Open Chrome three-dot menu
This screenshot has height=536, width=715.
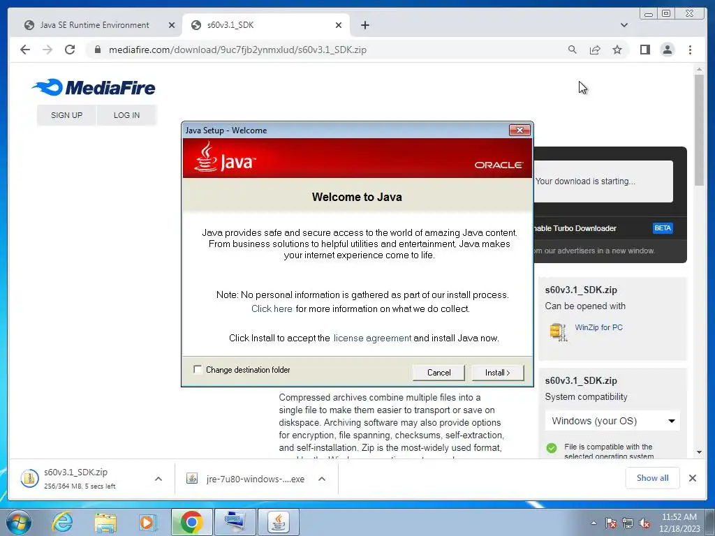pos(690,50)
